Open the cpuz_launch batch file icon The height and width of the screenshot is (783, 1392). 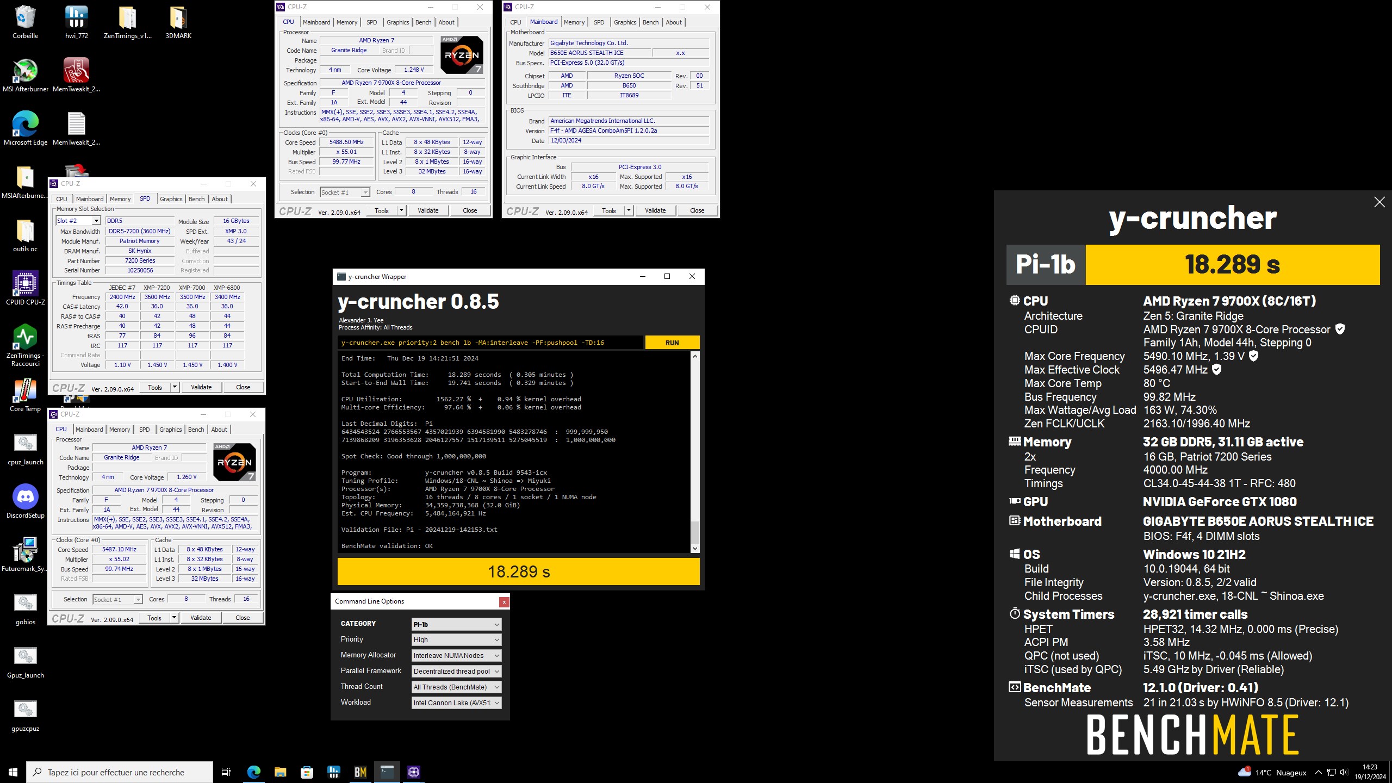[x=25, y=448]
